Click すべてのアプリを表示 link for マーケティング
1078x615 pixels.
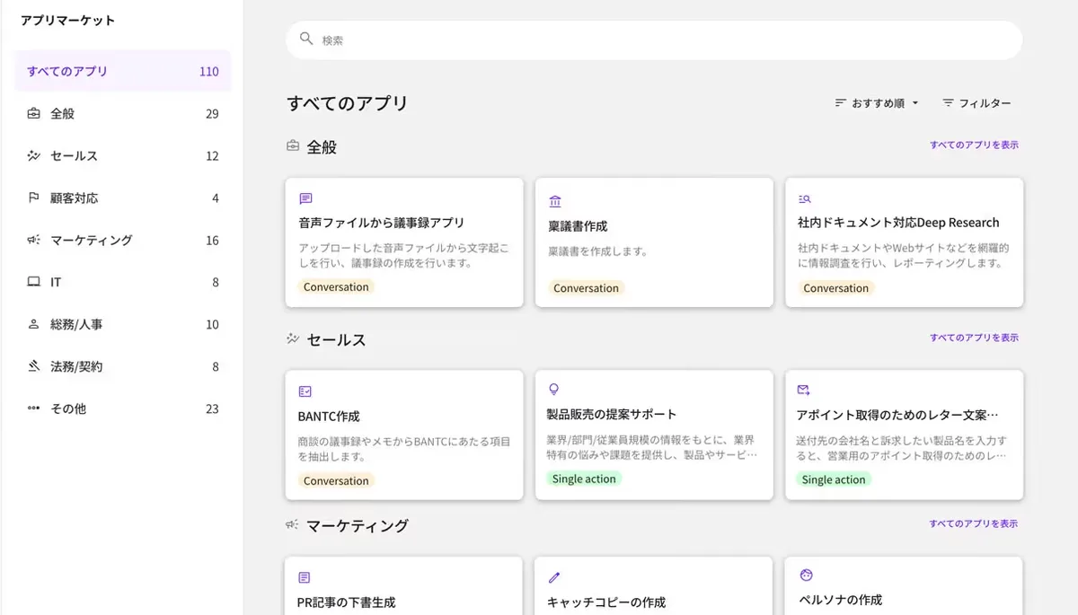click(x=974, y=523)
